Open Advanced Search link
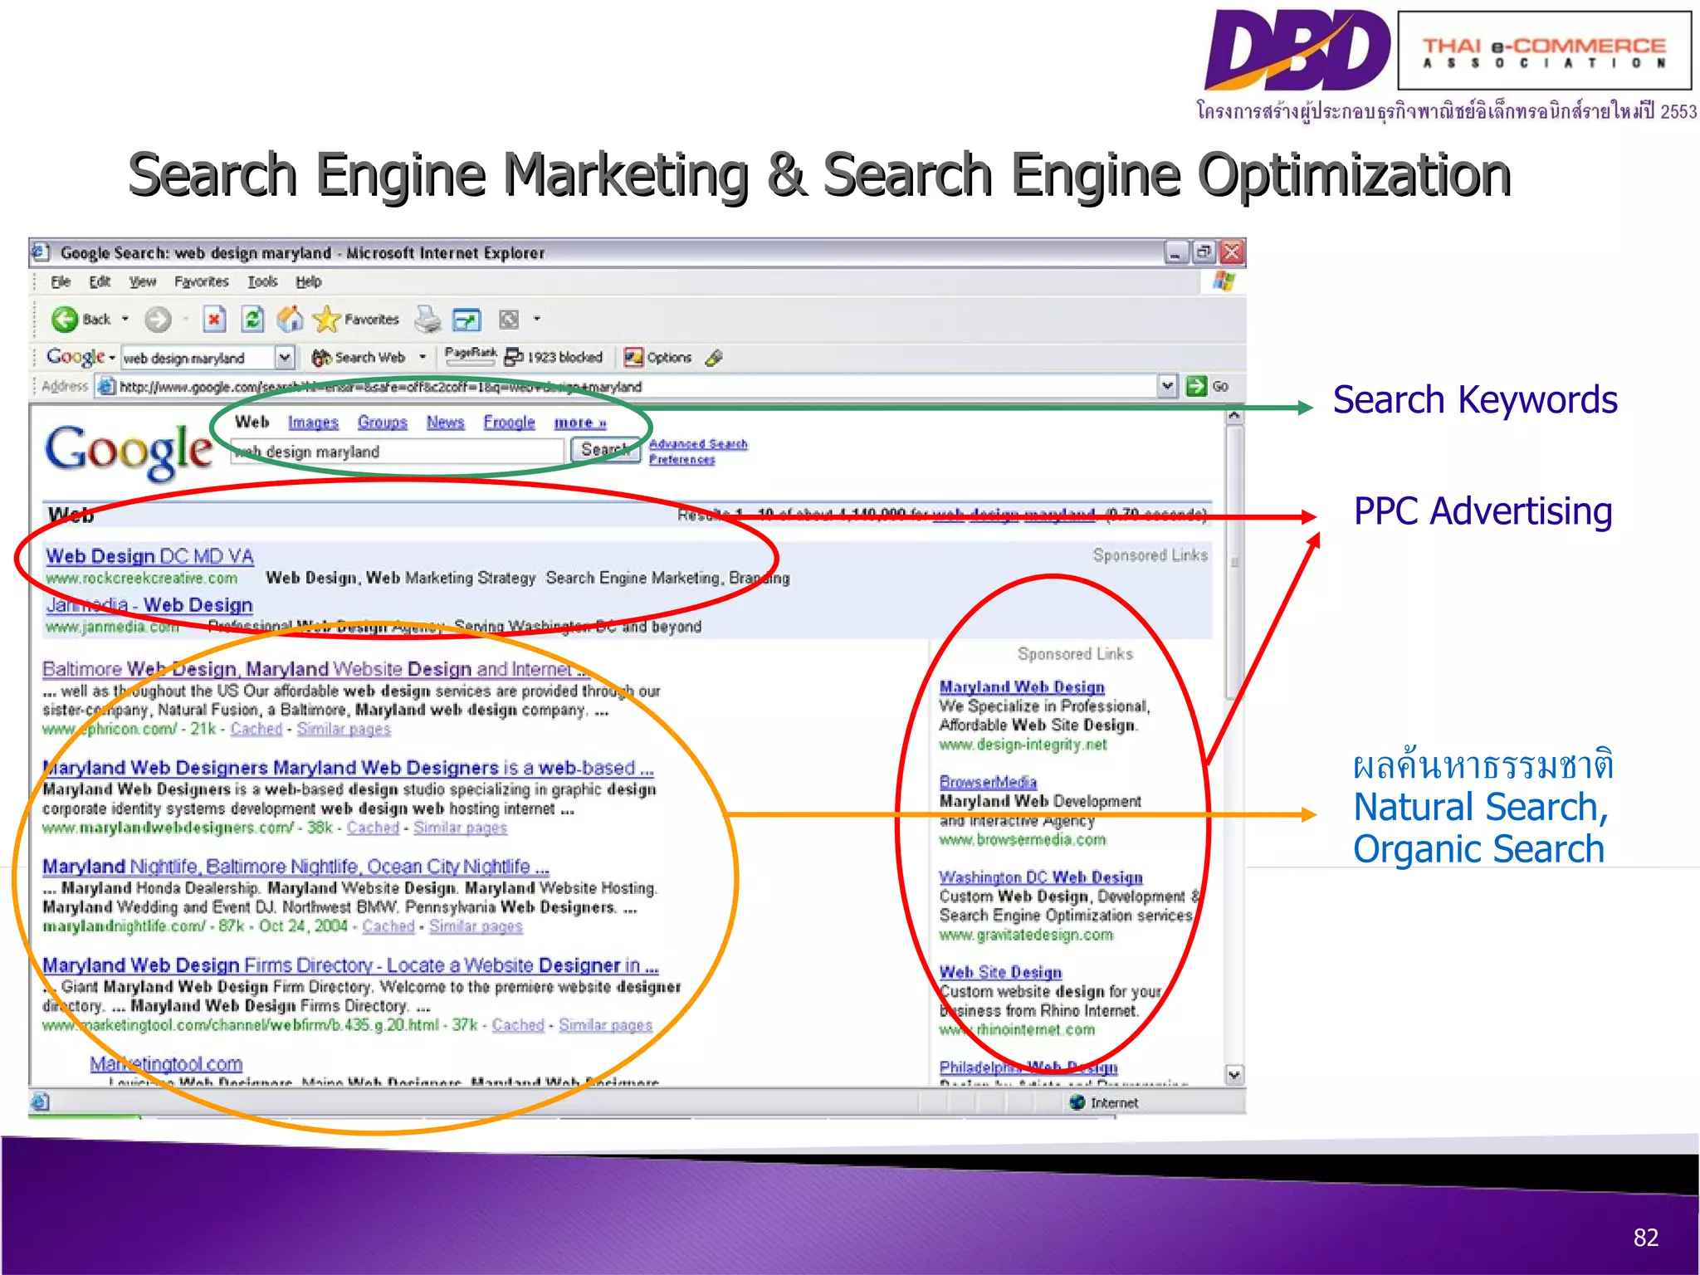 coord(698,444)
